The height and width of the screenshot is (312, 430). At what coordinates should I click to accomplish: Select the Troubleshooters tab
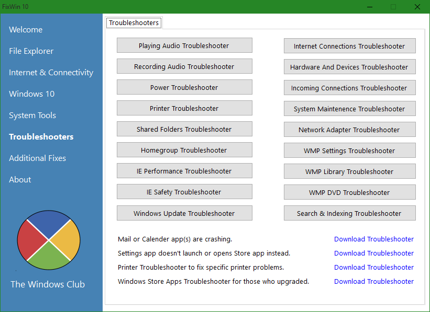pos(134,22)
